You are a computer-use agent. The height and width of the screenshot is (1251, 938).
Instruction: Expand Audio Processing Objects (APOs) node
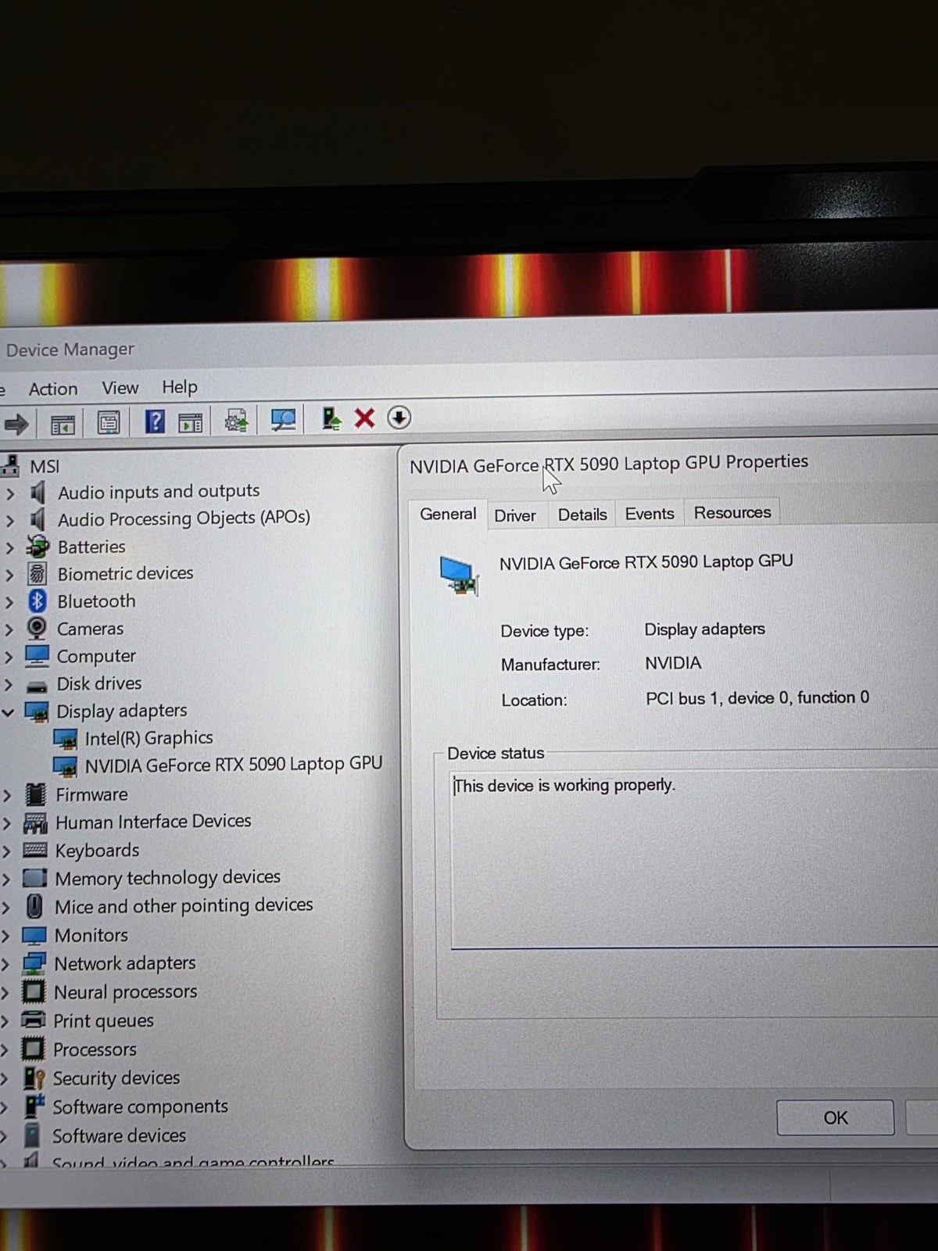point(10,521)
